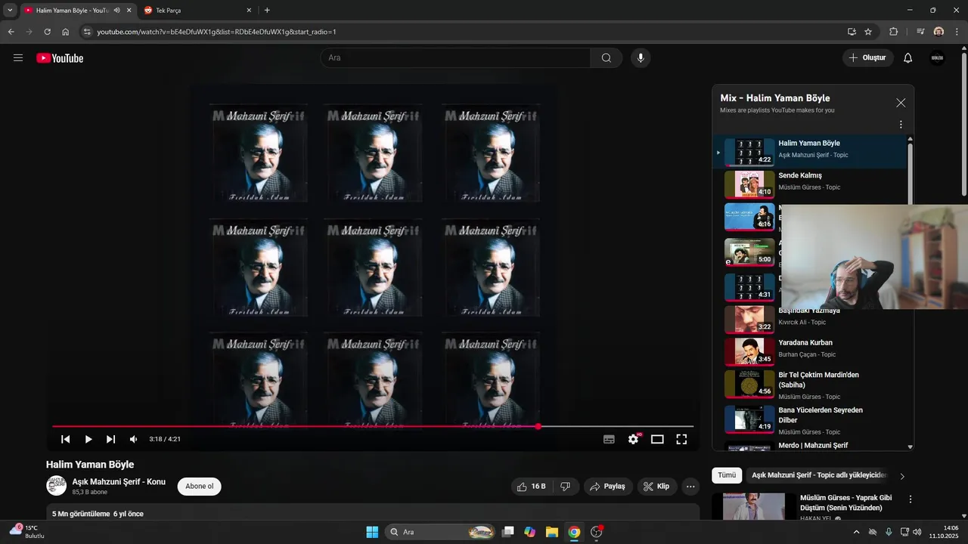
Task: Click the search magnifier button
Action: pos(607,58)
